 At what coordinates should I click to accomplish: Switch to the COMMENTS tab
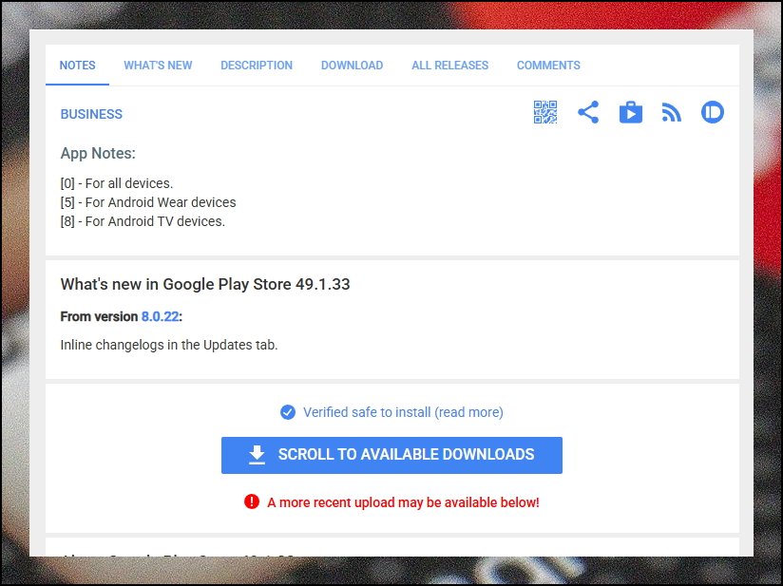(548, 66)
